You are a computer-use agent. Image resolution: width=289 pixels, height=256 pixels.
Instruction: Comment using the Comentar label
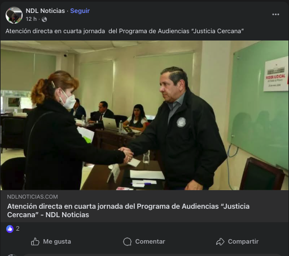[150, 241]
